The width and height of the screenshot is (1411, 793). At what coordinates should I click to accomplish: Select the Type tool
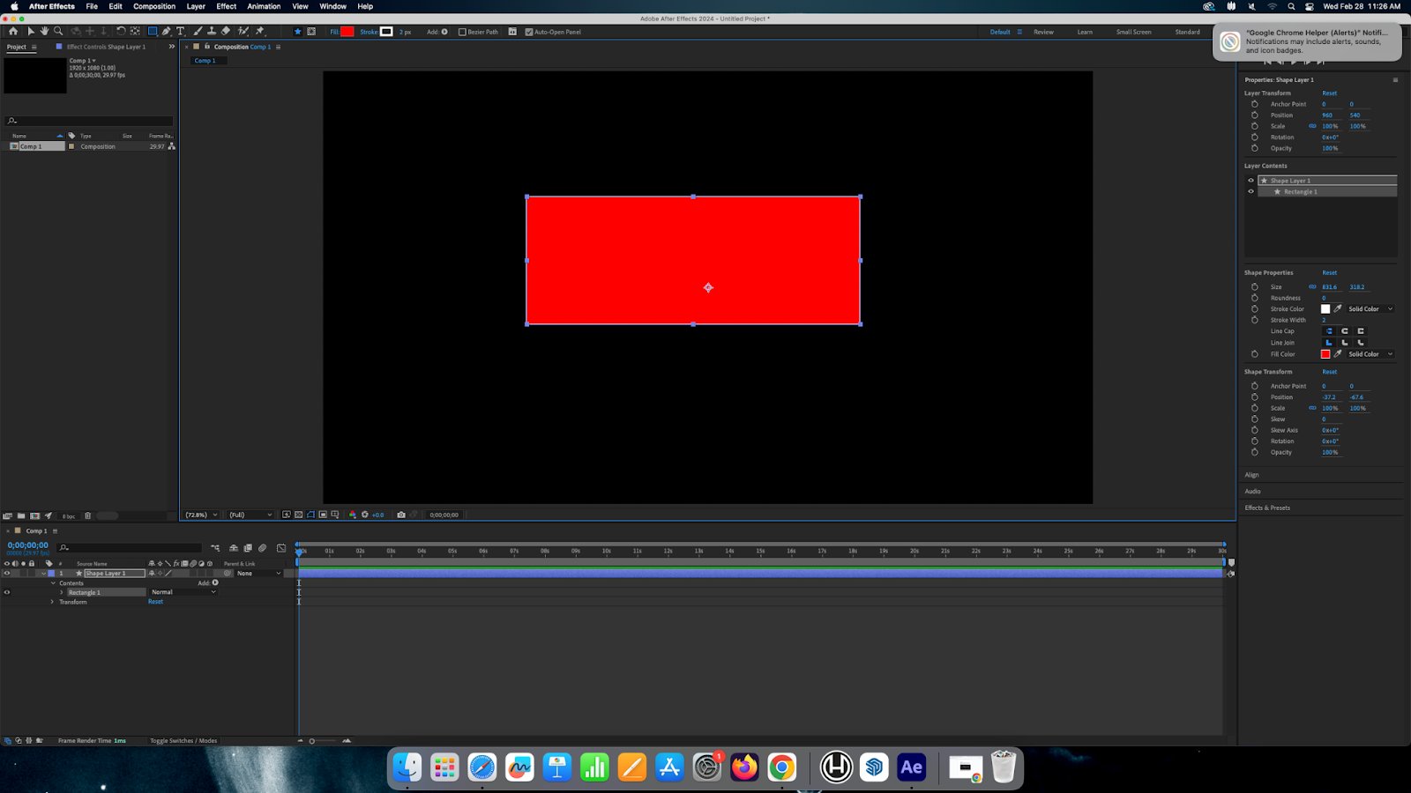coord(181,31)
